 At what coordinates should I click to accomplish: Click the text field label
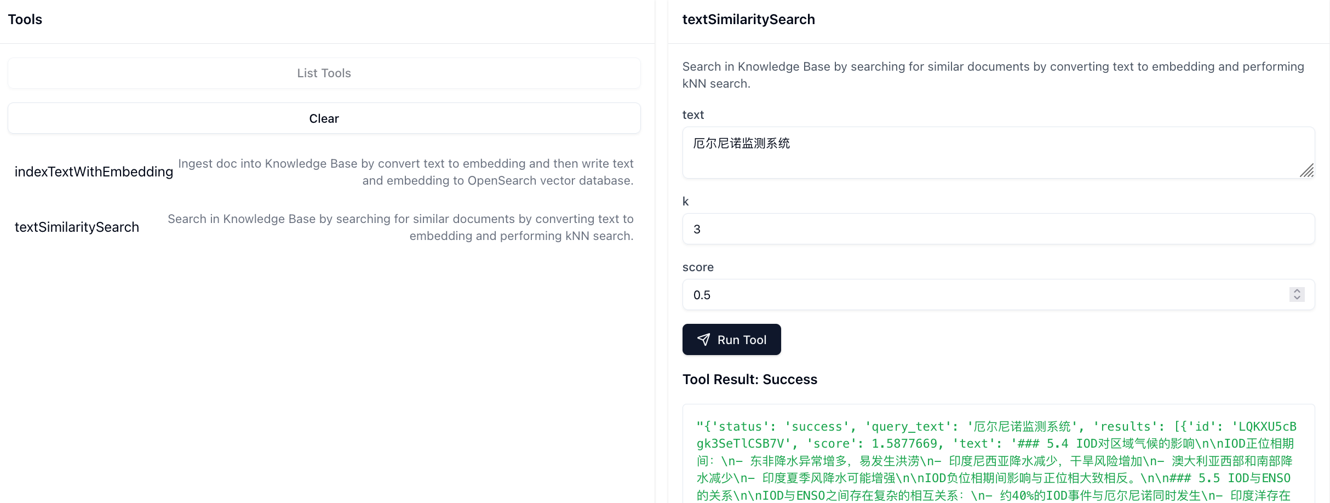tap(693, 115)
